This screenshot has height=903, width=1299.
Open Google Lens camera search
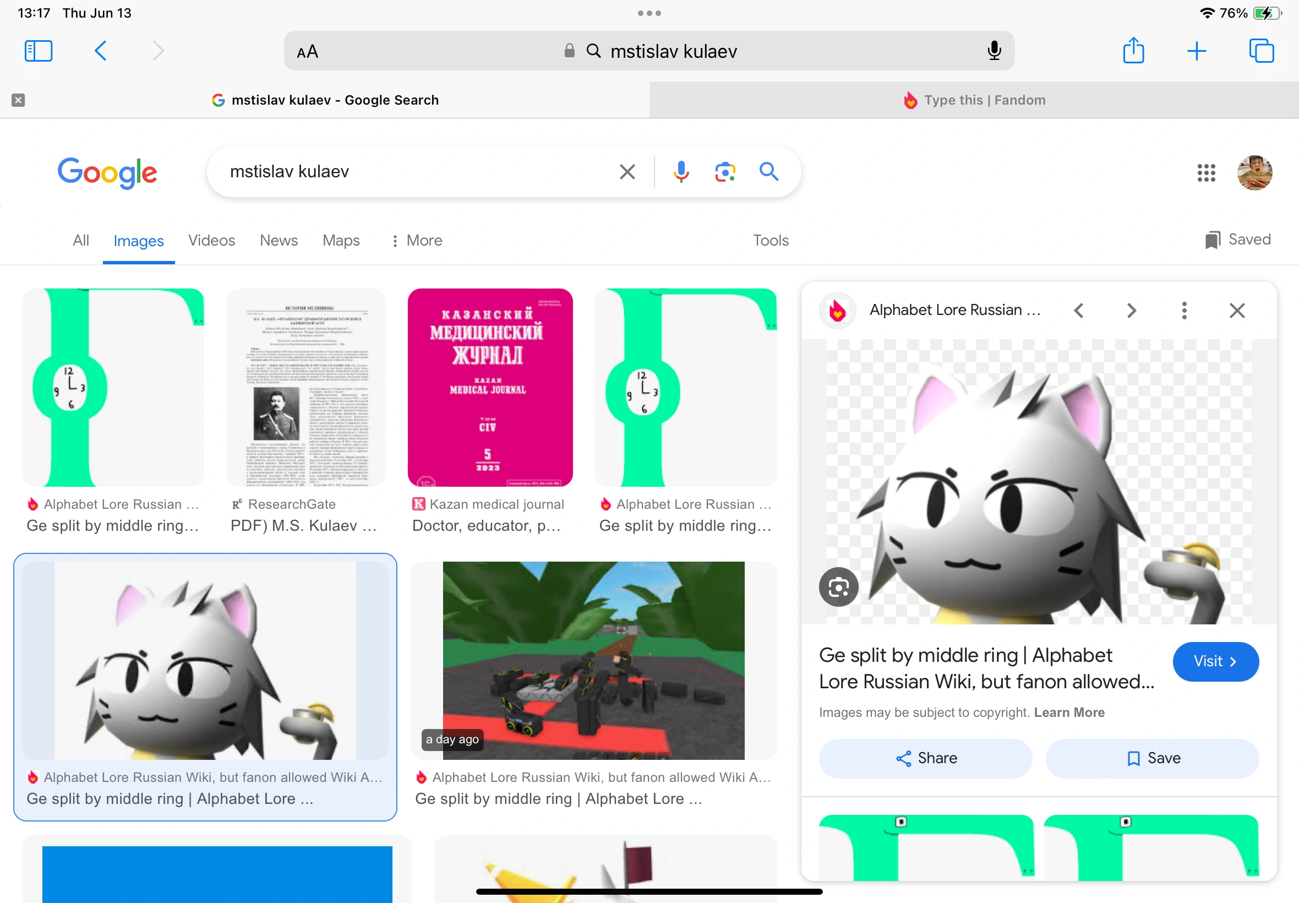point(724,171)
